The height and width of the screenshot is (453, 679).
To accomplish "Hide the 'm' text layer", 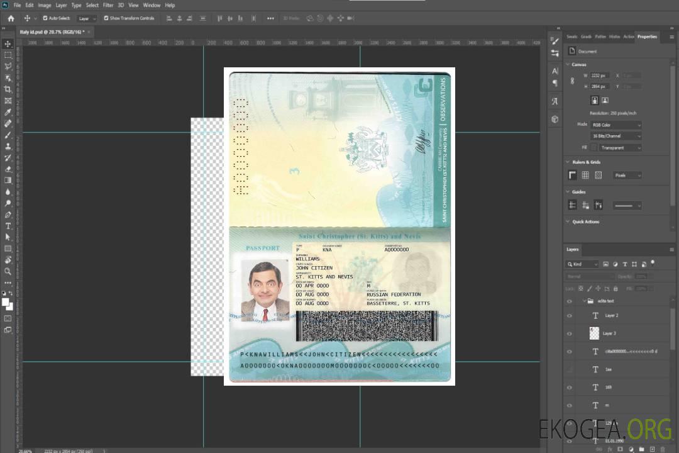I will pyautogui.click(x=570, y=406).
